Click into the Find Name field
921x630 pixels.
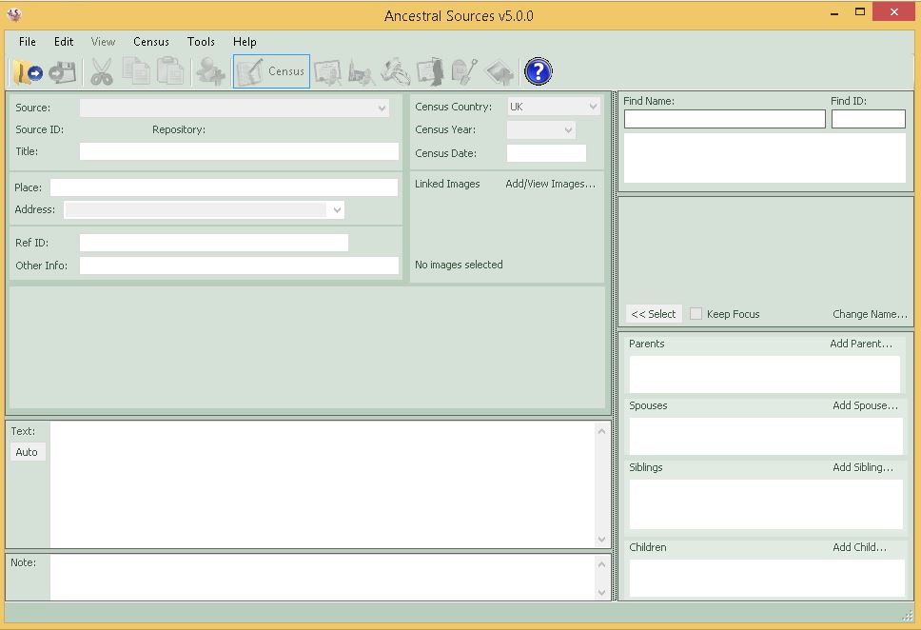click(725, 119)
